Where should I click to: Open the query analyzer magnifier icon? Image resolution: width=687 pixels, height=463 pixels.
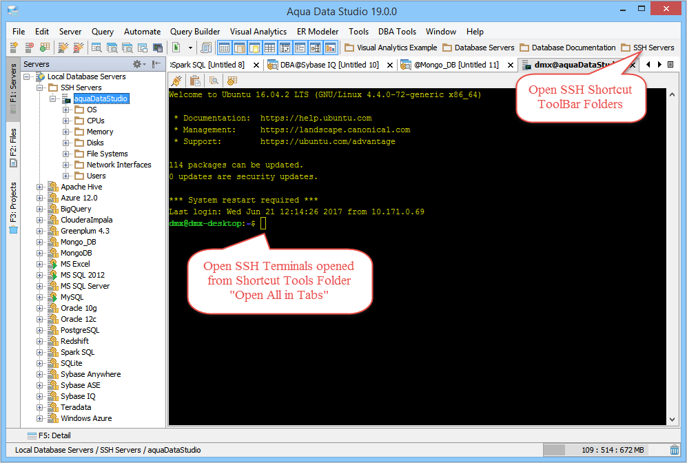click(96, 48)
